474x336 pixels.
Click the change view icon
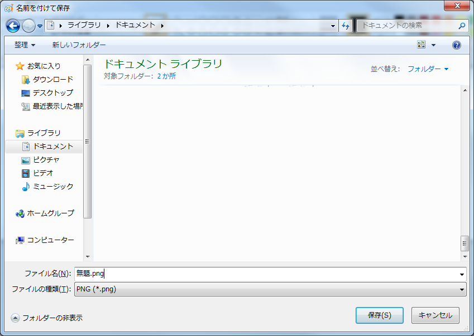(x=421, y=45)
